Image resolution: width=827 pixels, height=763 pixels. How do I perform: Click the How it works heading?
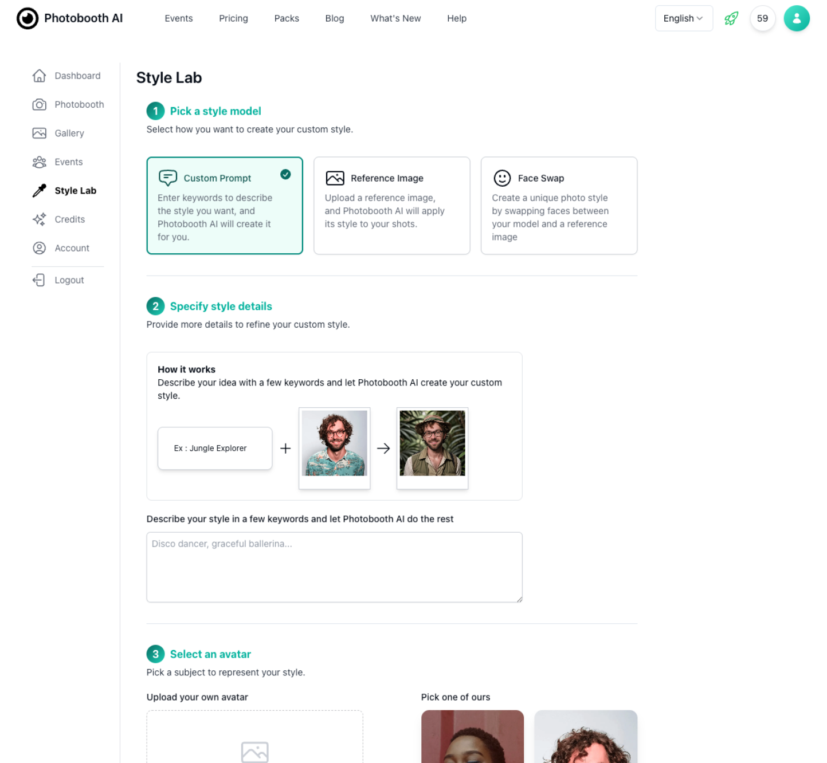pos(186,369)
